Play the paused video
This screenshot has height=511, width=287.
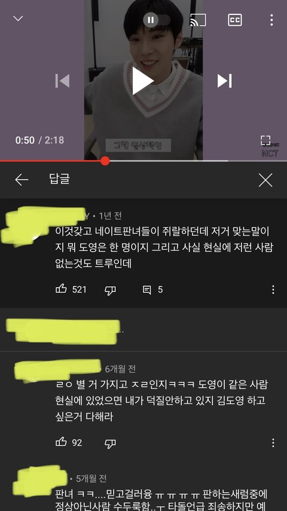tap(143, 81)
